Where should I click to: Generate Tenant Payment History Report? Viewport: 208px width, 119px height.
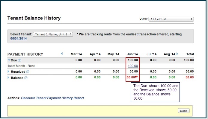(52, 98)
